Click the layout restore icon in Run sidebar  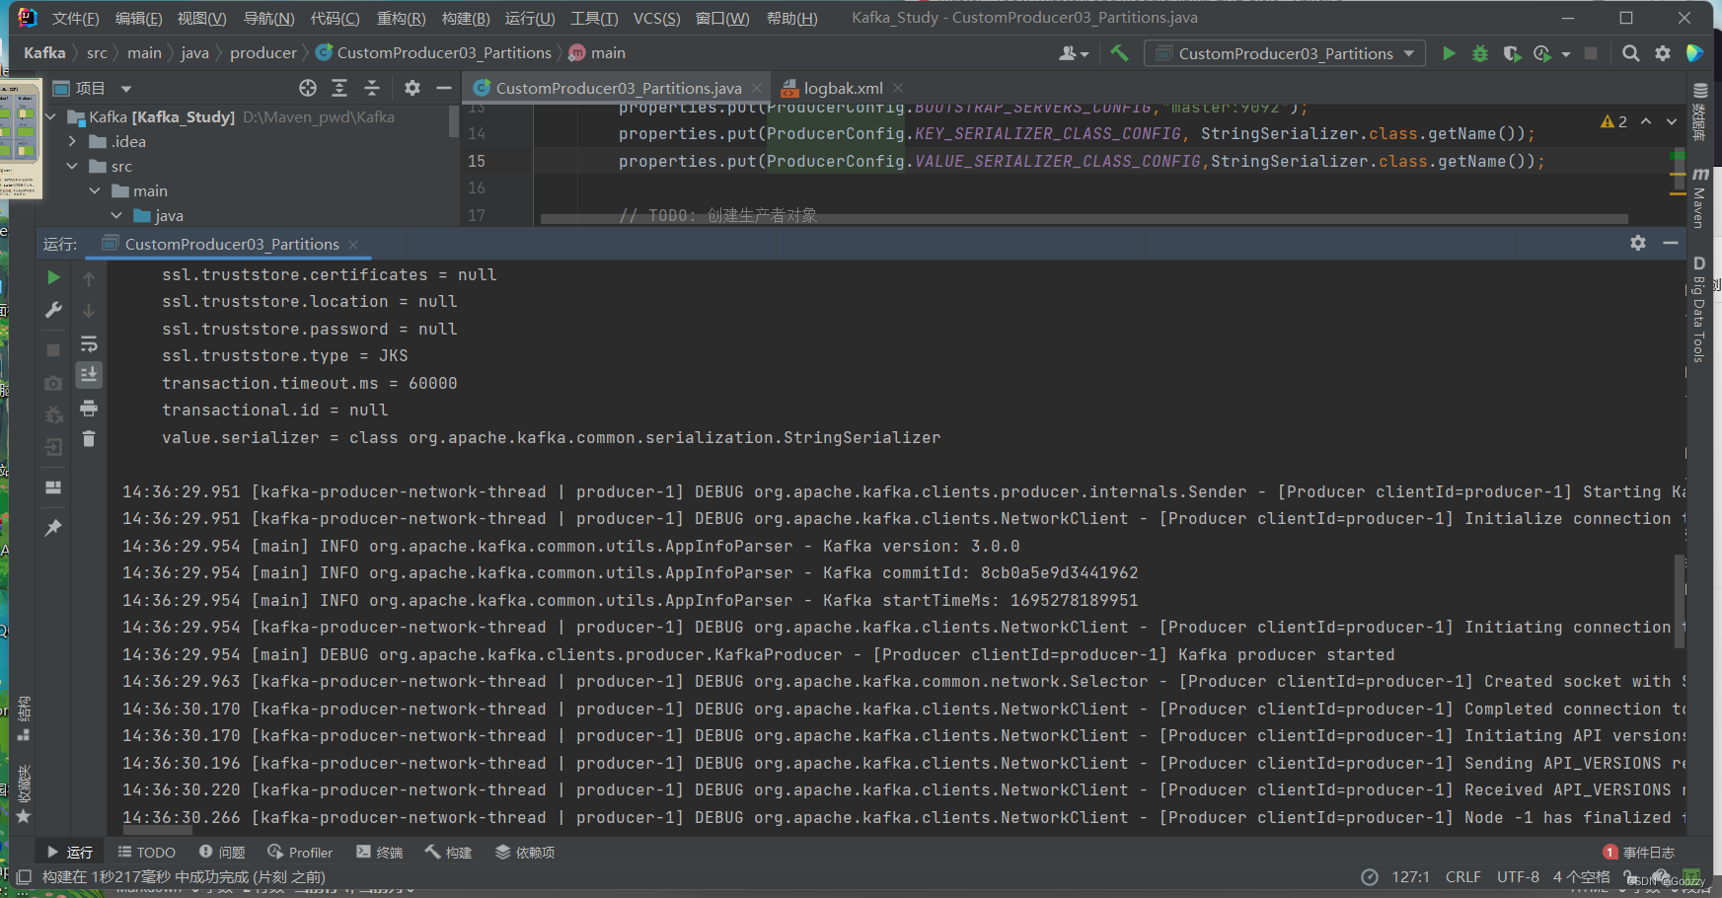tap(53, 487)
